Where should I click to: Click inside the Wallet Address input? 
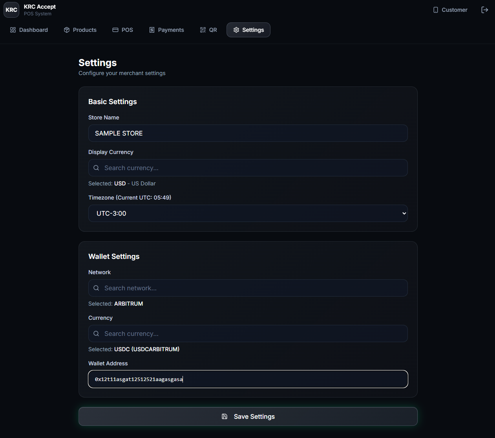(248, 379)
